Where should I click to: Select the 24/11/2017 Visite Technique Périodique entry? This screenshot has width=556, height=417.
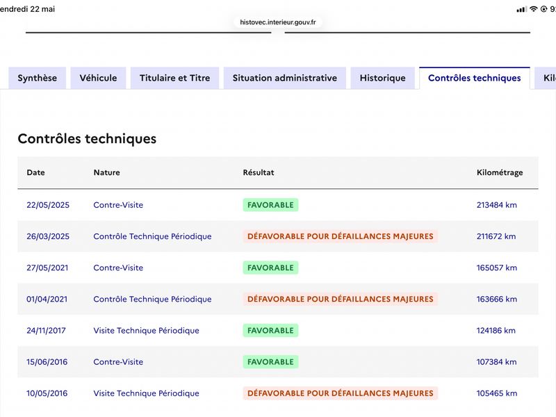point(278,331)
